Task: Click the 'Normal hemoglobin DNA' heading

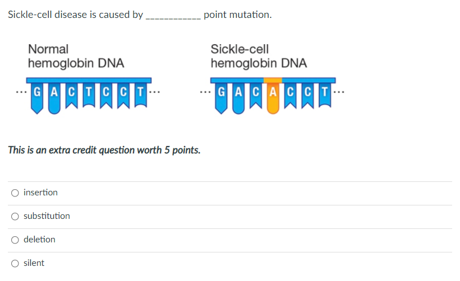Action: click(76, 56)
